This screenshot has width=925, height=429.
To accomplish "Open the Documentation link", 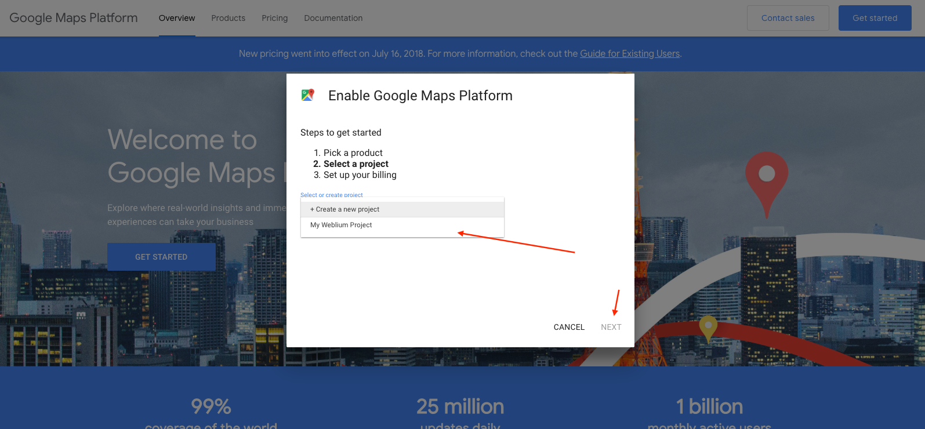I will 333,18.
